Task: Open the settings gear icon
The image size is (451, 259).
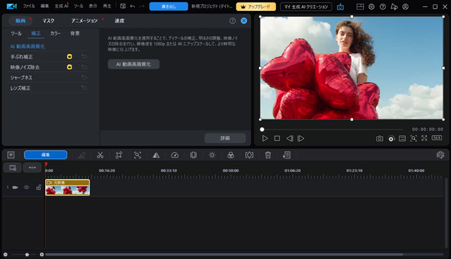Action: (371, 6)
